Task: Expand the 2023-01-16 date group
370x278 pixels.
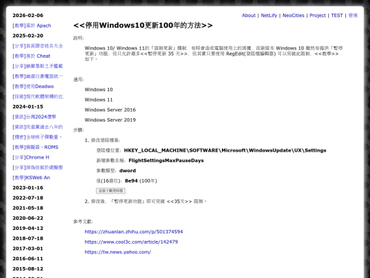Action: click(28, 187)
